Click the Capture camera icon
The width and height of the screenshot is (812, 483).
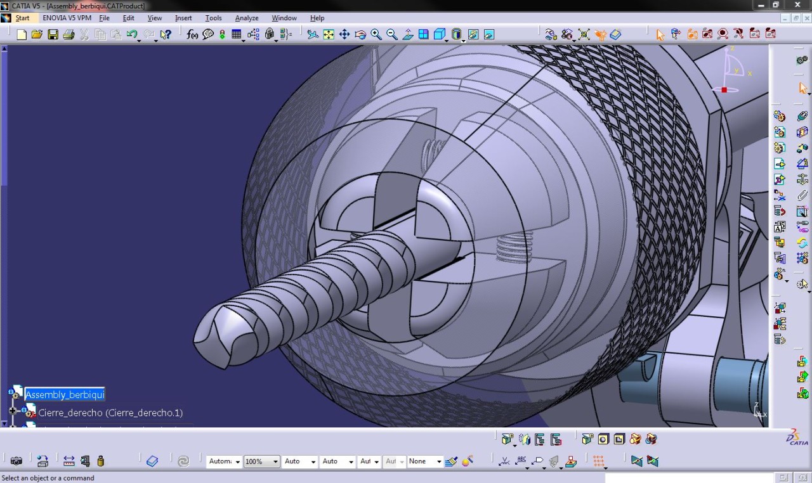[16, 461]
